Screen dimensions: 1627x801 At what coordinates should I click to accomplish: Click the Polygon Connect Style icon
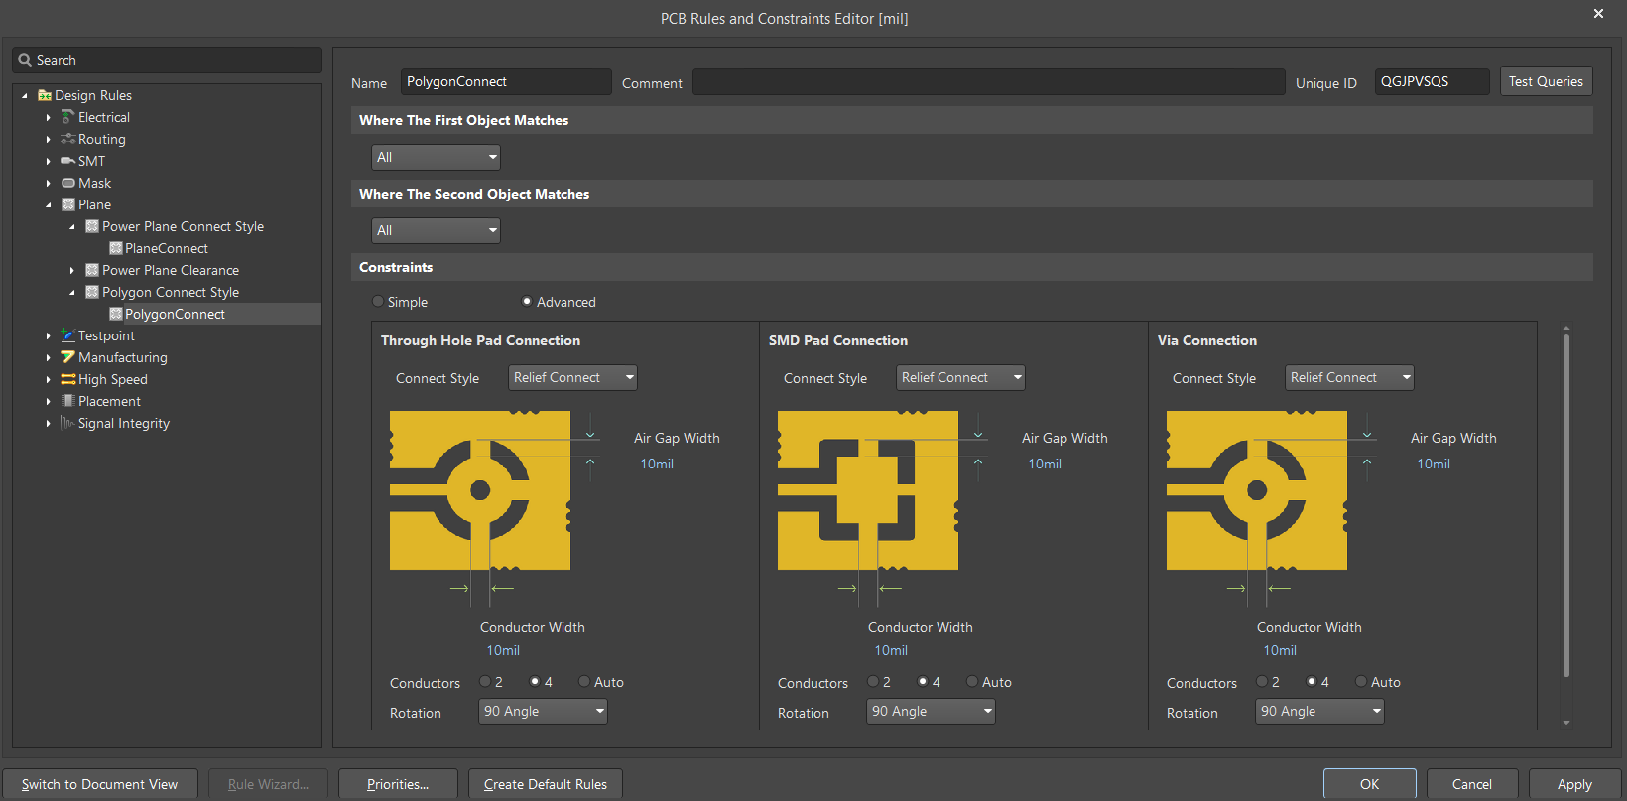point(91,292)
